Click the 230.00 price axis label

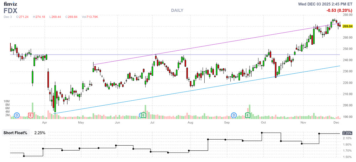347,71
